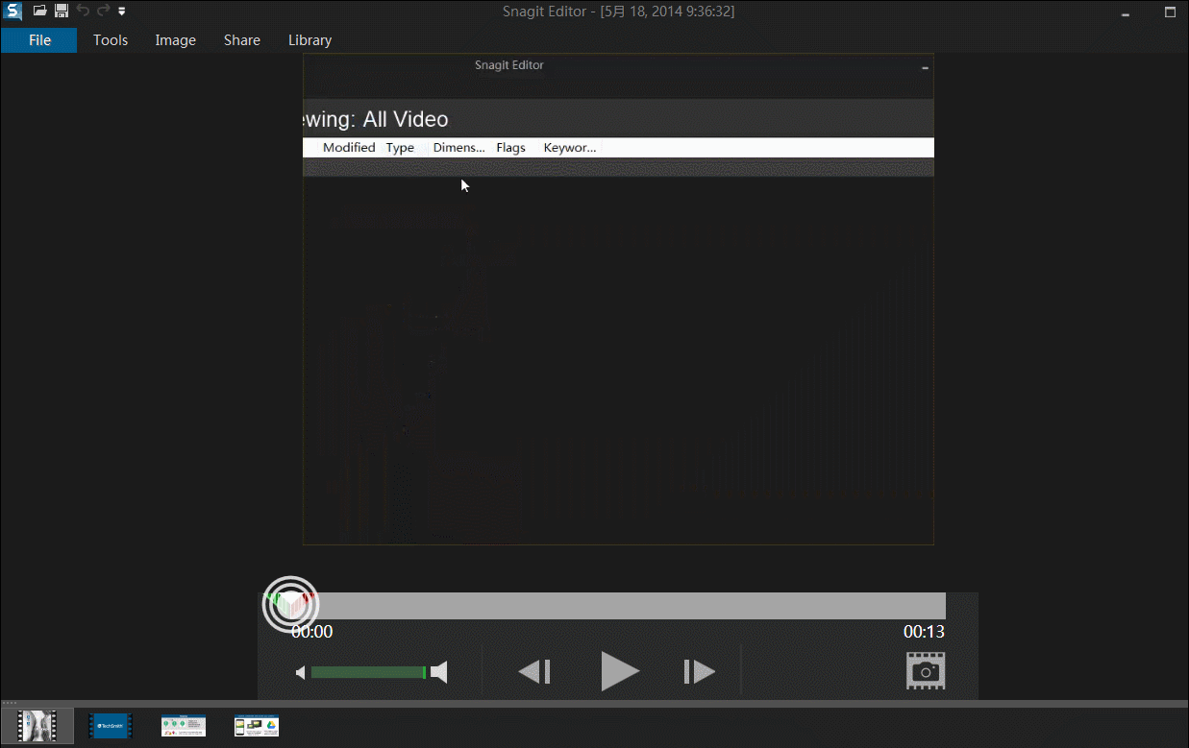Click the green volume slider bar
Image resolution: width=1189 pixels, height=748 pixels.
pos(367,672)
